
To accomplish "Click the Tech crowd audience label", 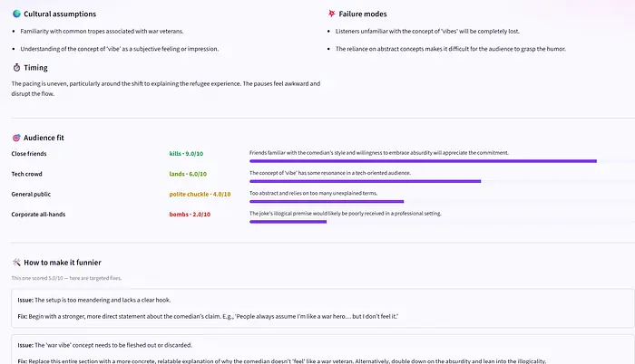I will click(26, 174).
